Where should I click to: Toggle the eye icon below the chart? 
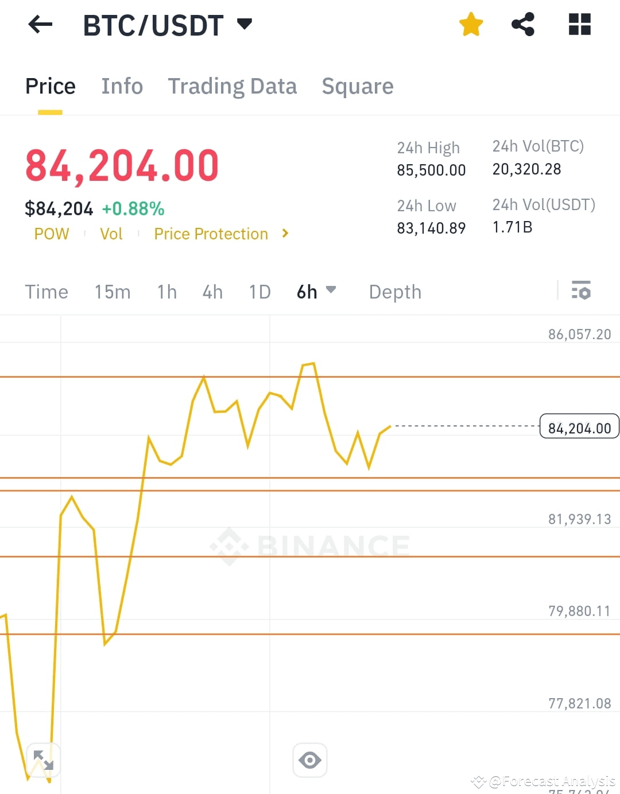point(310,759)
